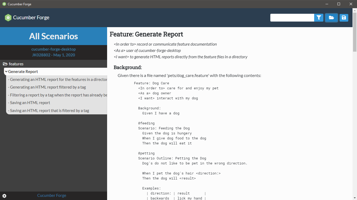Click the '@petting' tag line
Image resolution: width=357 pixels, height=200 pixels.
coord(147,153)
